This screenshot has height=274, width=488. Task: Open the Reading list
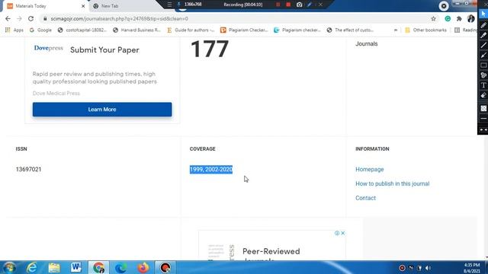[x=466, y=30]
